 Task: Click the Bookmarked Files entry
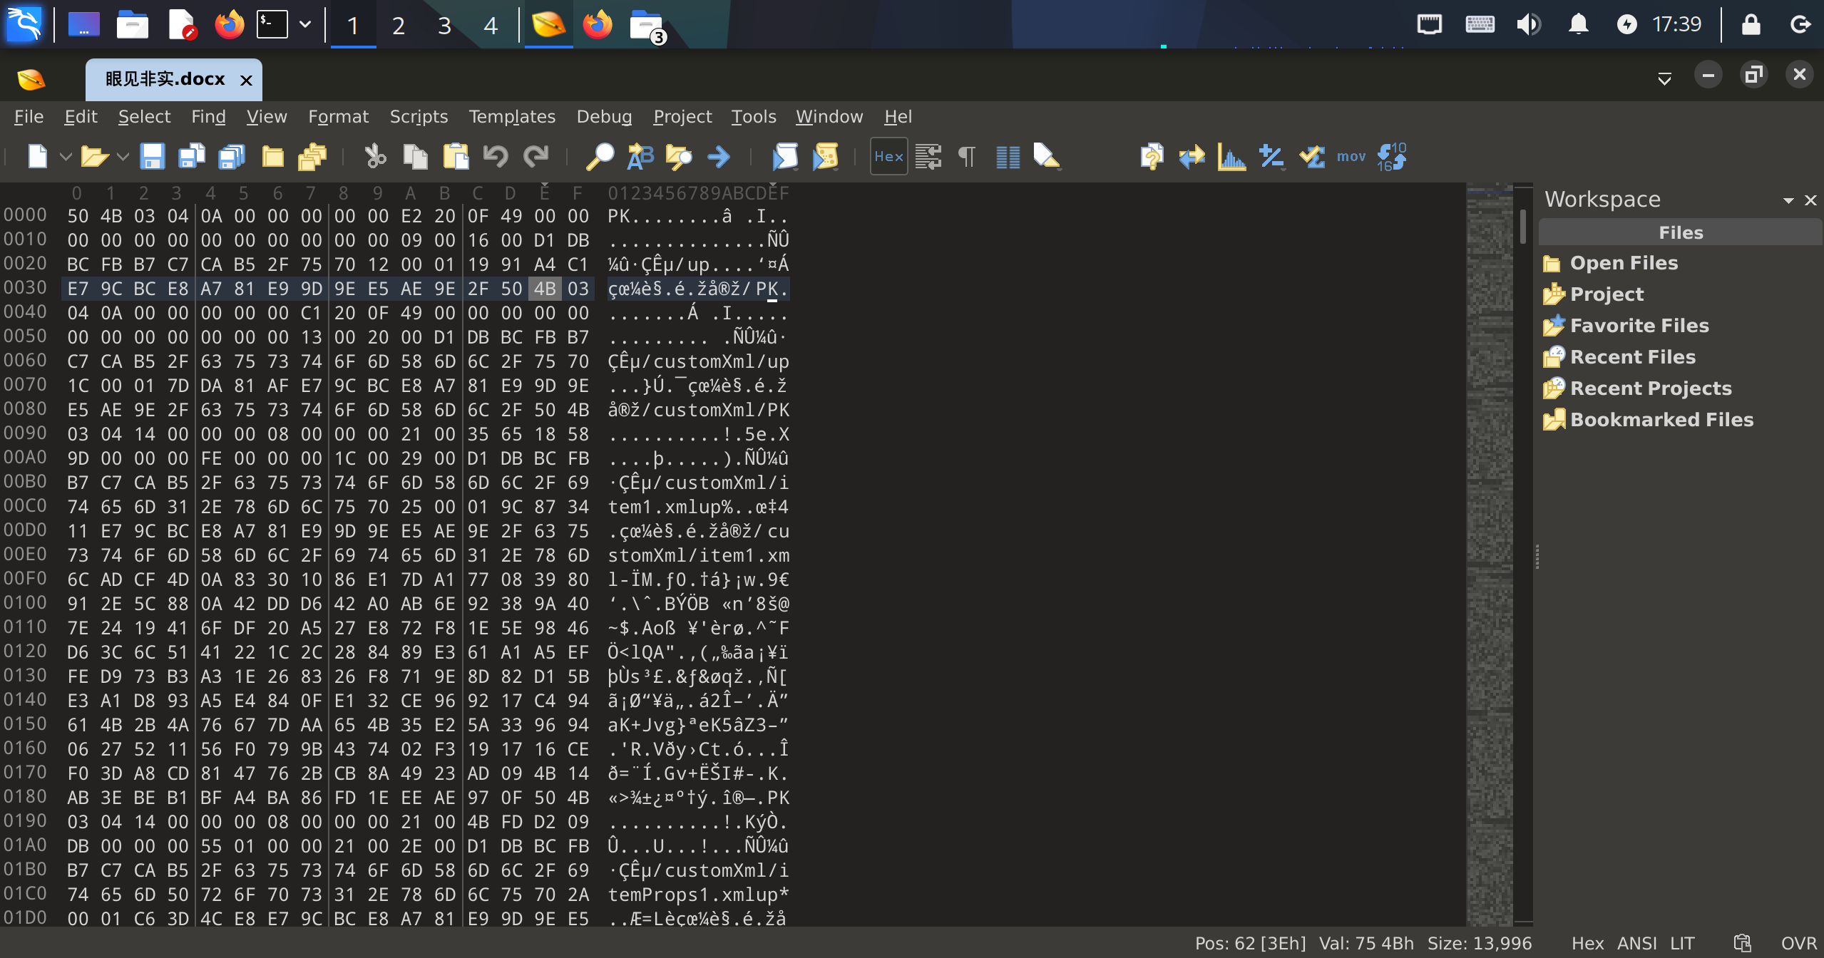(x=1661, y=419)
